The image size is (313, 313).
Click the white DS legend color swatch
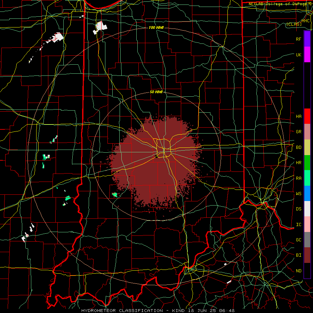point(307,209)
